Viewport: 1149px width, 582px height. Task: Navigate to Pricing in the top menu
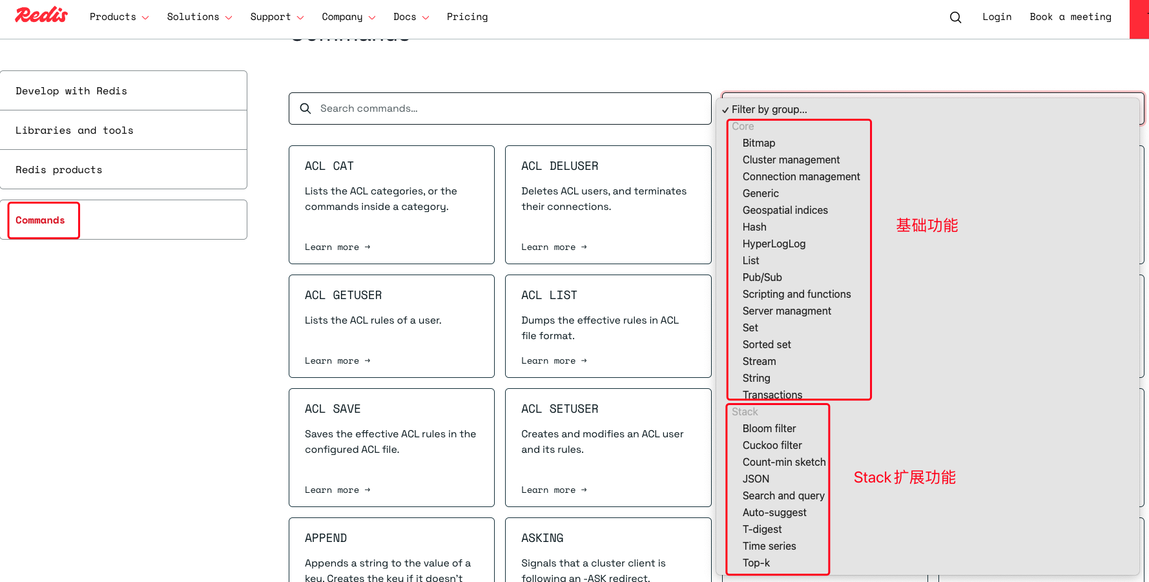click(467, 17)
